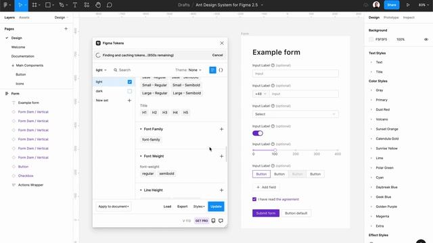The image size is (433, 243).
Task: Click the user avatar in toolbar
Action: (x=376, y=5)
